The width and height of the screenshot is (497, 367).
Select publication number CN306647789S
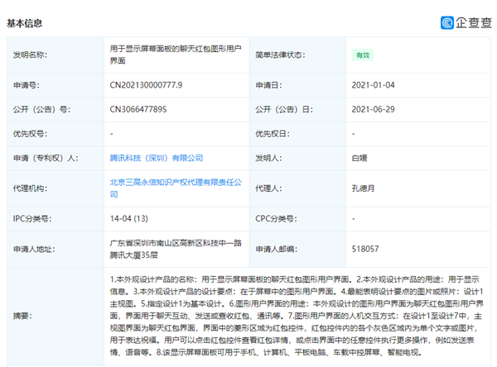(138, 109)
